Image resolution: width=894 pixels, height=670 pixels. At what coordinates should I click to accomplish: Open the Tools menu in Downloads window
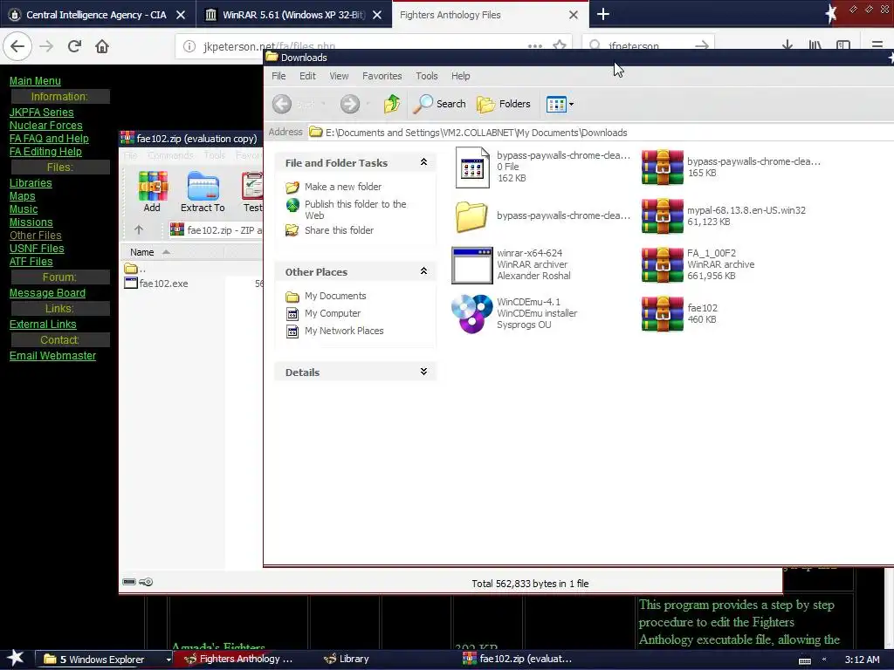[x=426, y=76]
